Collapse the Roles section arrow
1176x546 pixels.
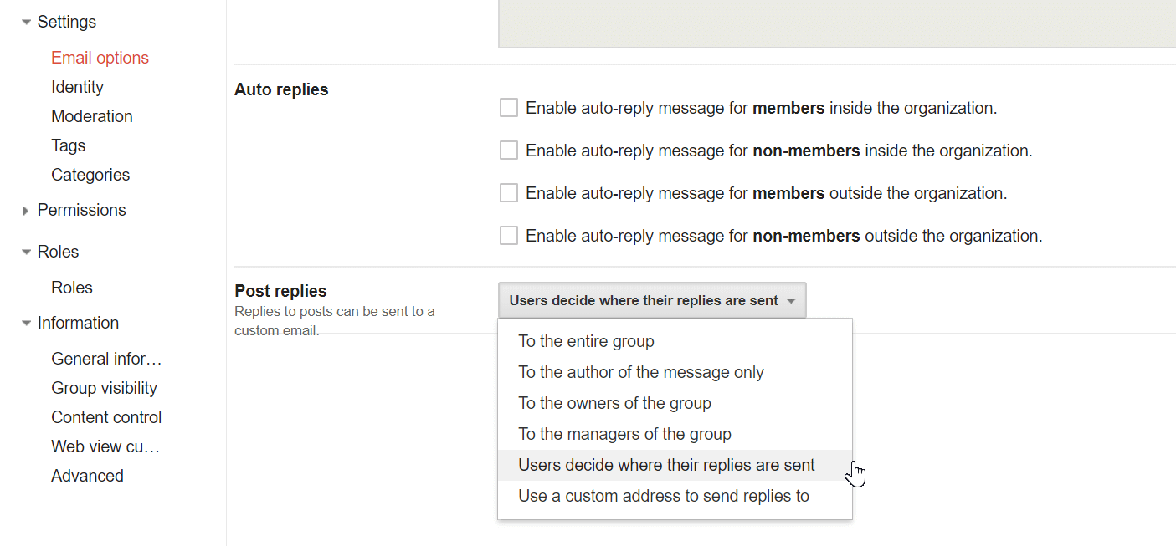[x=27, y=253]
